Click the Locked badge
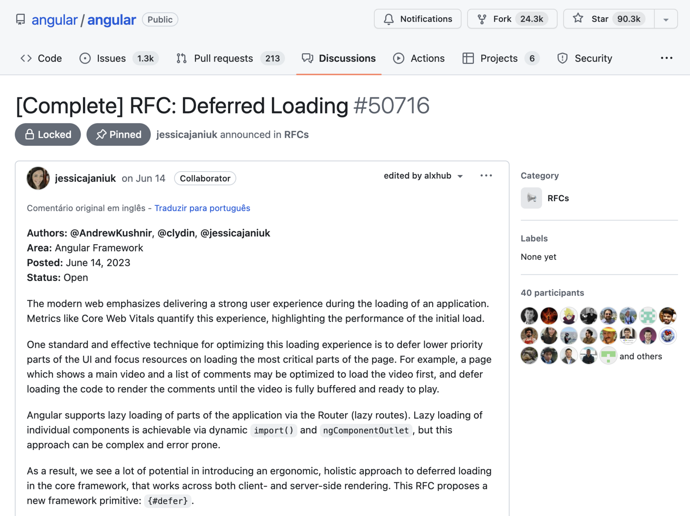This screenshot has height=516, width=690. (x=48, y=135)
